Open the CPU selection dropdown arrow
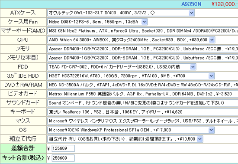Viewport: 238px width, 164px height. pos(212,40)
